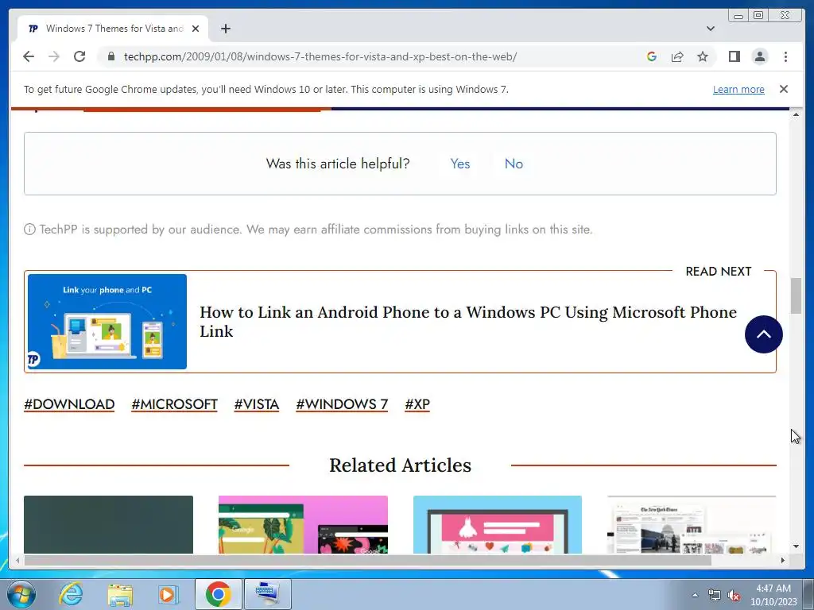This screenshot has height=610, width=814.
Task: Open Windows Media Player from taskbar
Action: tap(168, 594)
